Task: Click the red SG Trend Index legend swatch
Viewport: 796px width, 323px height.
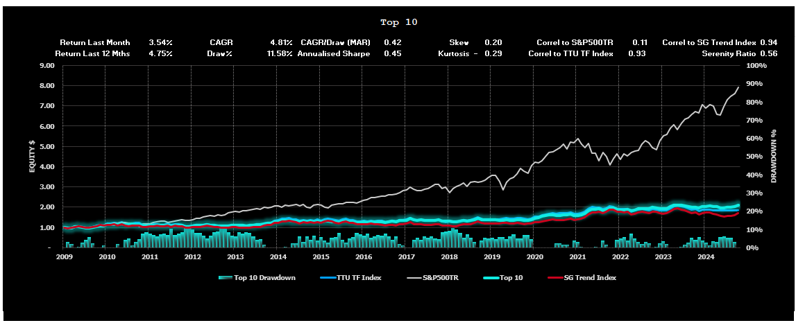Action: coord(554,278)
